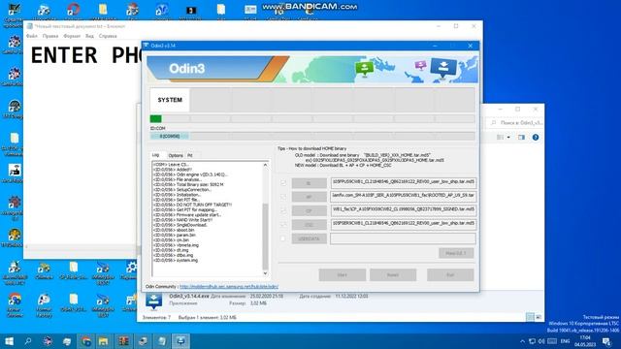Open the Format Factory desktop shortcut
This screenshot has width=621, height=349.
click(44, 305)
